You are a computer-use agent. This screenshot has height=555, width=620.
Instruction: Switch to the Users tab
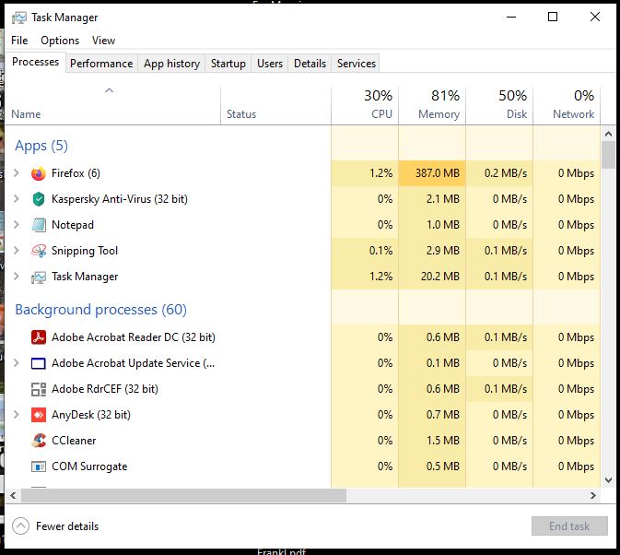pyautogui.click(x=270, y=64)
